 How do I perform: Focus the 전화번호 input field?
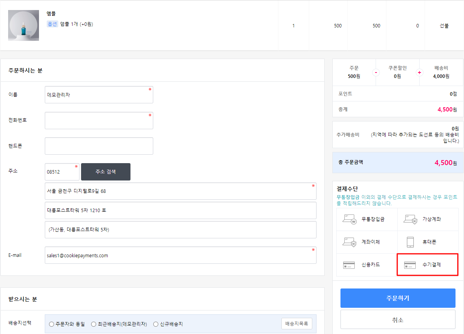point(99,121)
